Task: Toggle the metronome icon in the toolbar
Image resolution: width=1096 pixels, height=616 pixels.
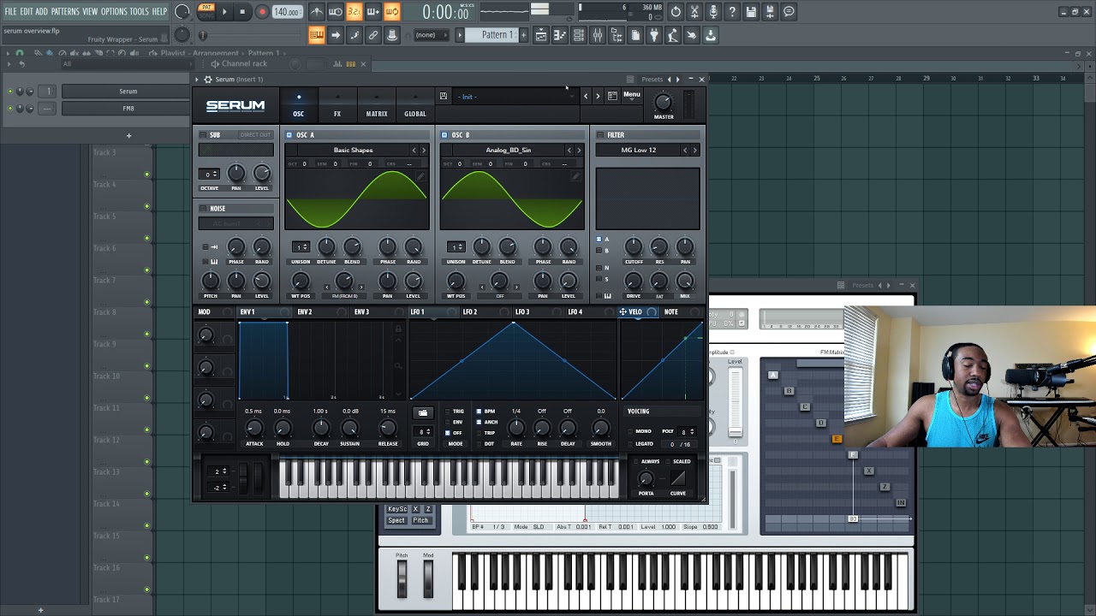Action: pyautogui.click(x=317, y=12)
